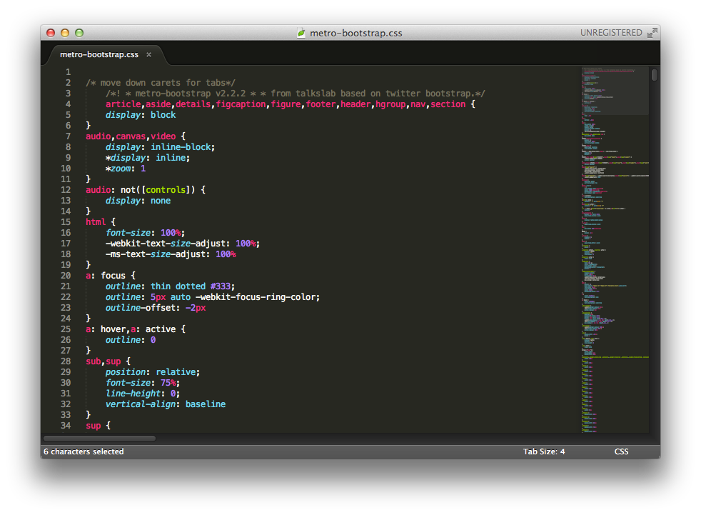This screenshot has height=515, width=701.
Task: Click the '[controls]' attribute on line 12
Action: 166,190
